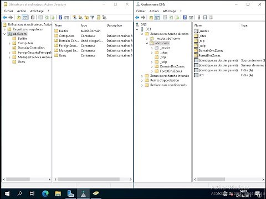This screenshot has height=199, width=266.
Task: Click Forward arrow in Active Directory toolbar
Action: click(11, 18)
